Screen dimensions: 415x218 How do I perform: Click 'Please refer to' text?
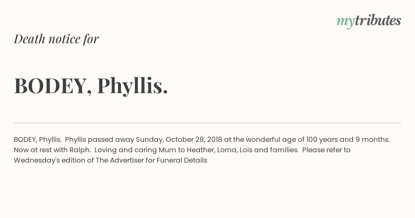[x=328, y=150]
